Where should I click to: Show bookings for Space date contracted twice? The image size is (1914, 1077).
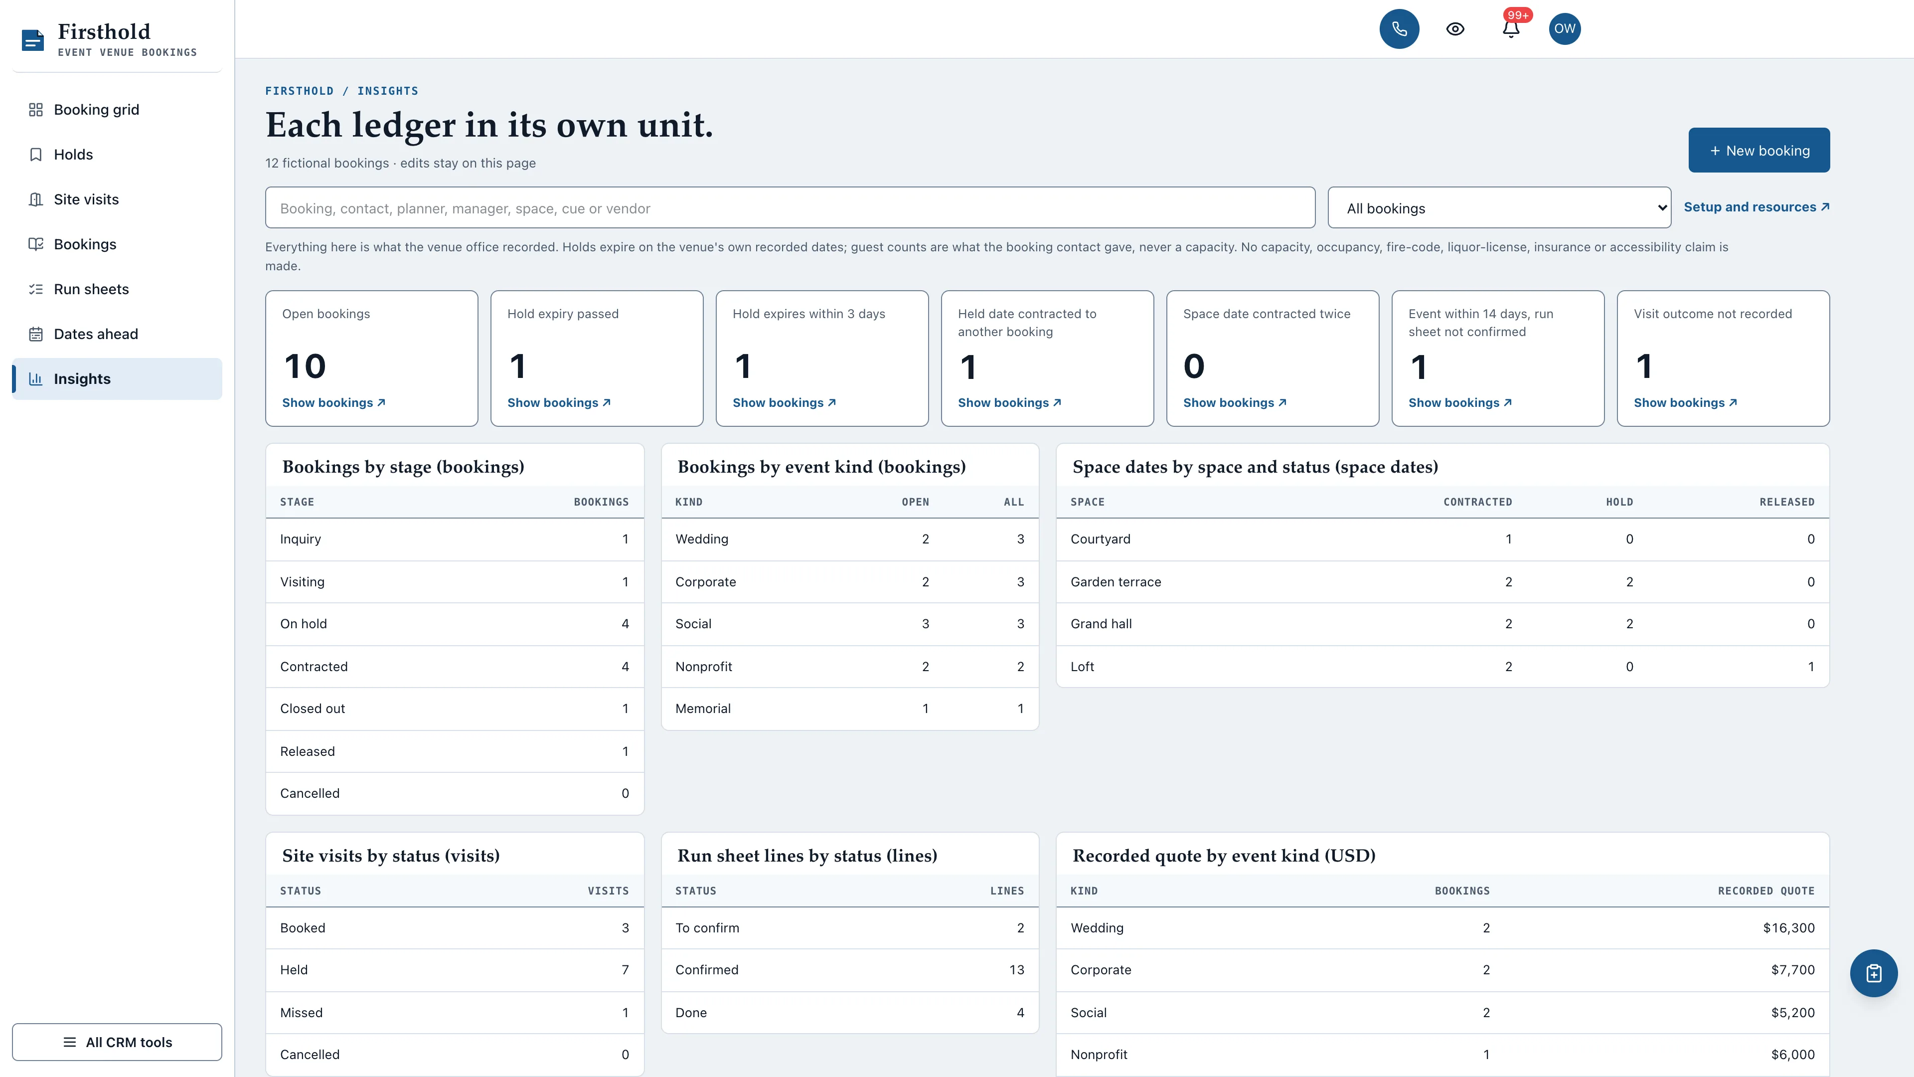coord(1234,403)
